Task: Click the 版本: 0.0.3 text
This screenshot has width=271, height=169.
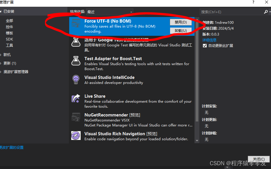Action: pyautogui.click(x=211, y=34)
